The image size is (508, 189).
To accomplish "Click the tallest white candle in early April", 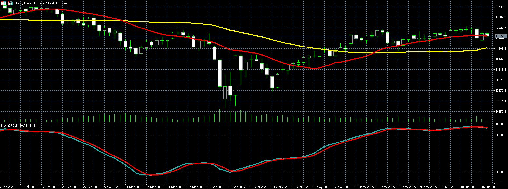I will (x=235, y=75).
